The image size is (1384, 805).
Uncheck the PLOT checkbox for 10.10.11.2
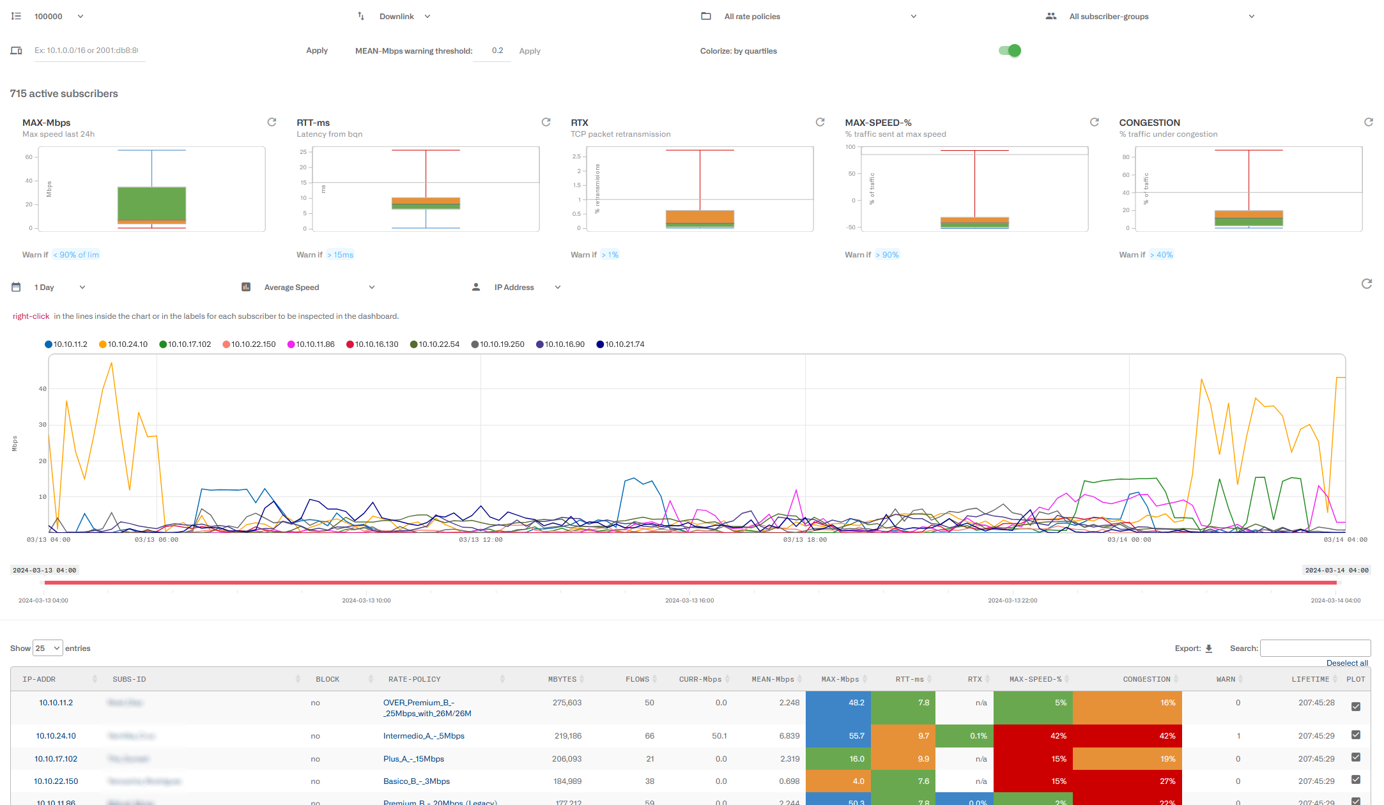1355,707
